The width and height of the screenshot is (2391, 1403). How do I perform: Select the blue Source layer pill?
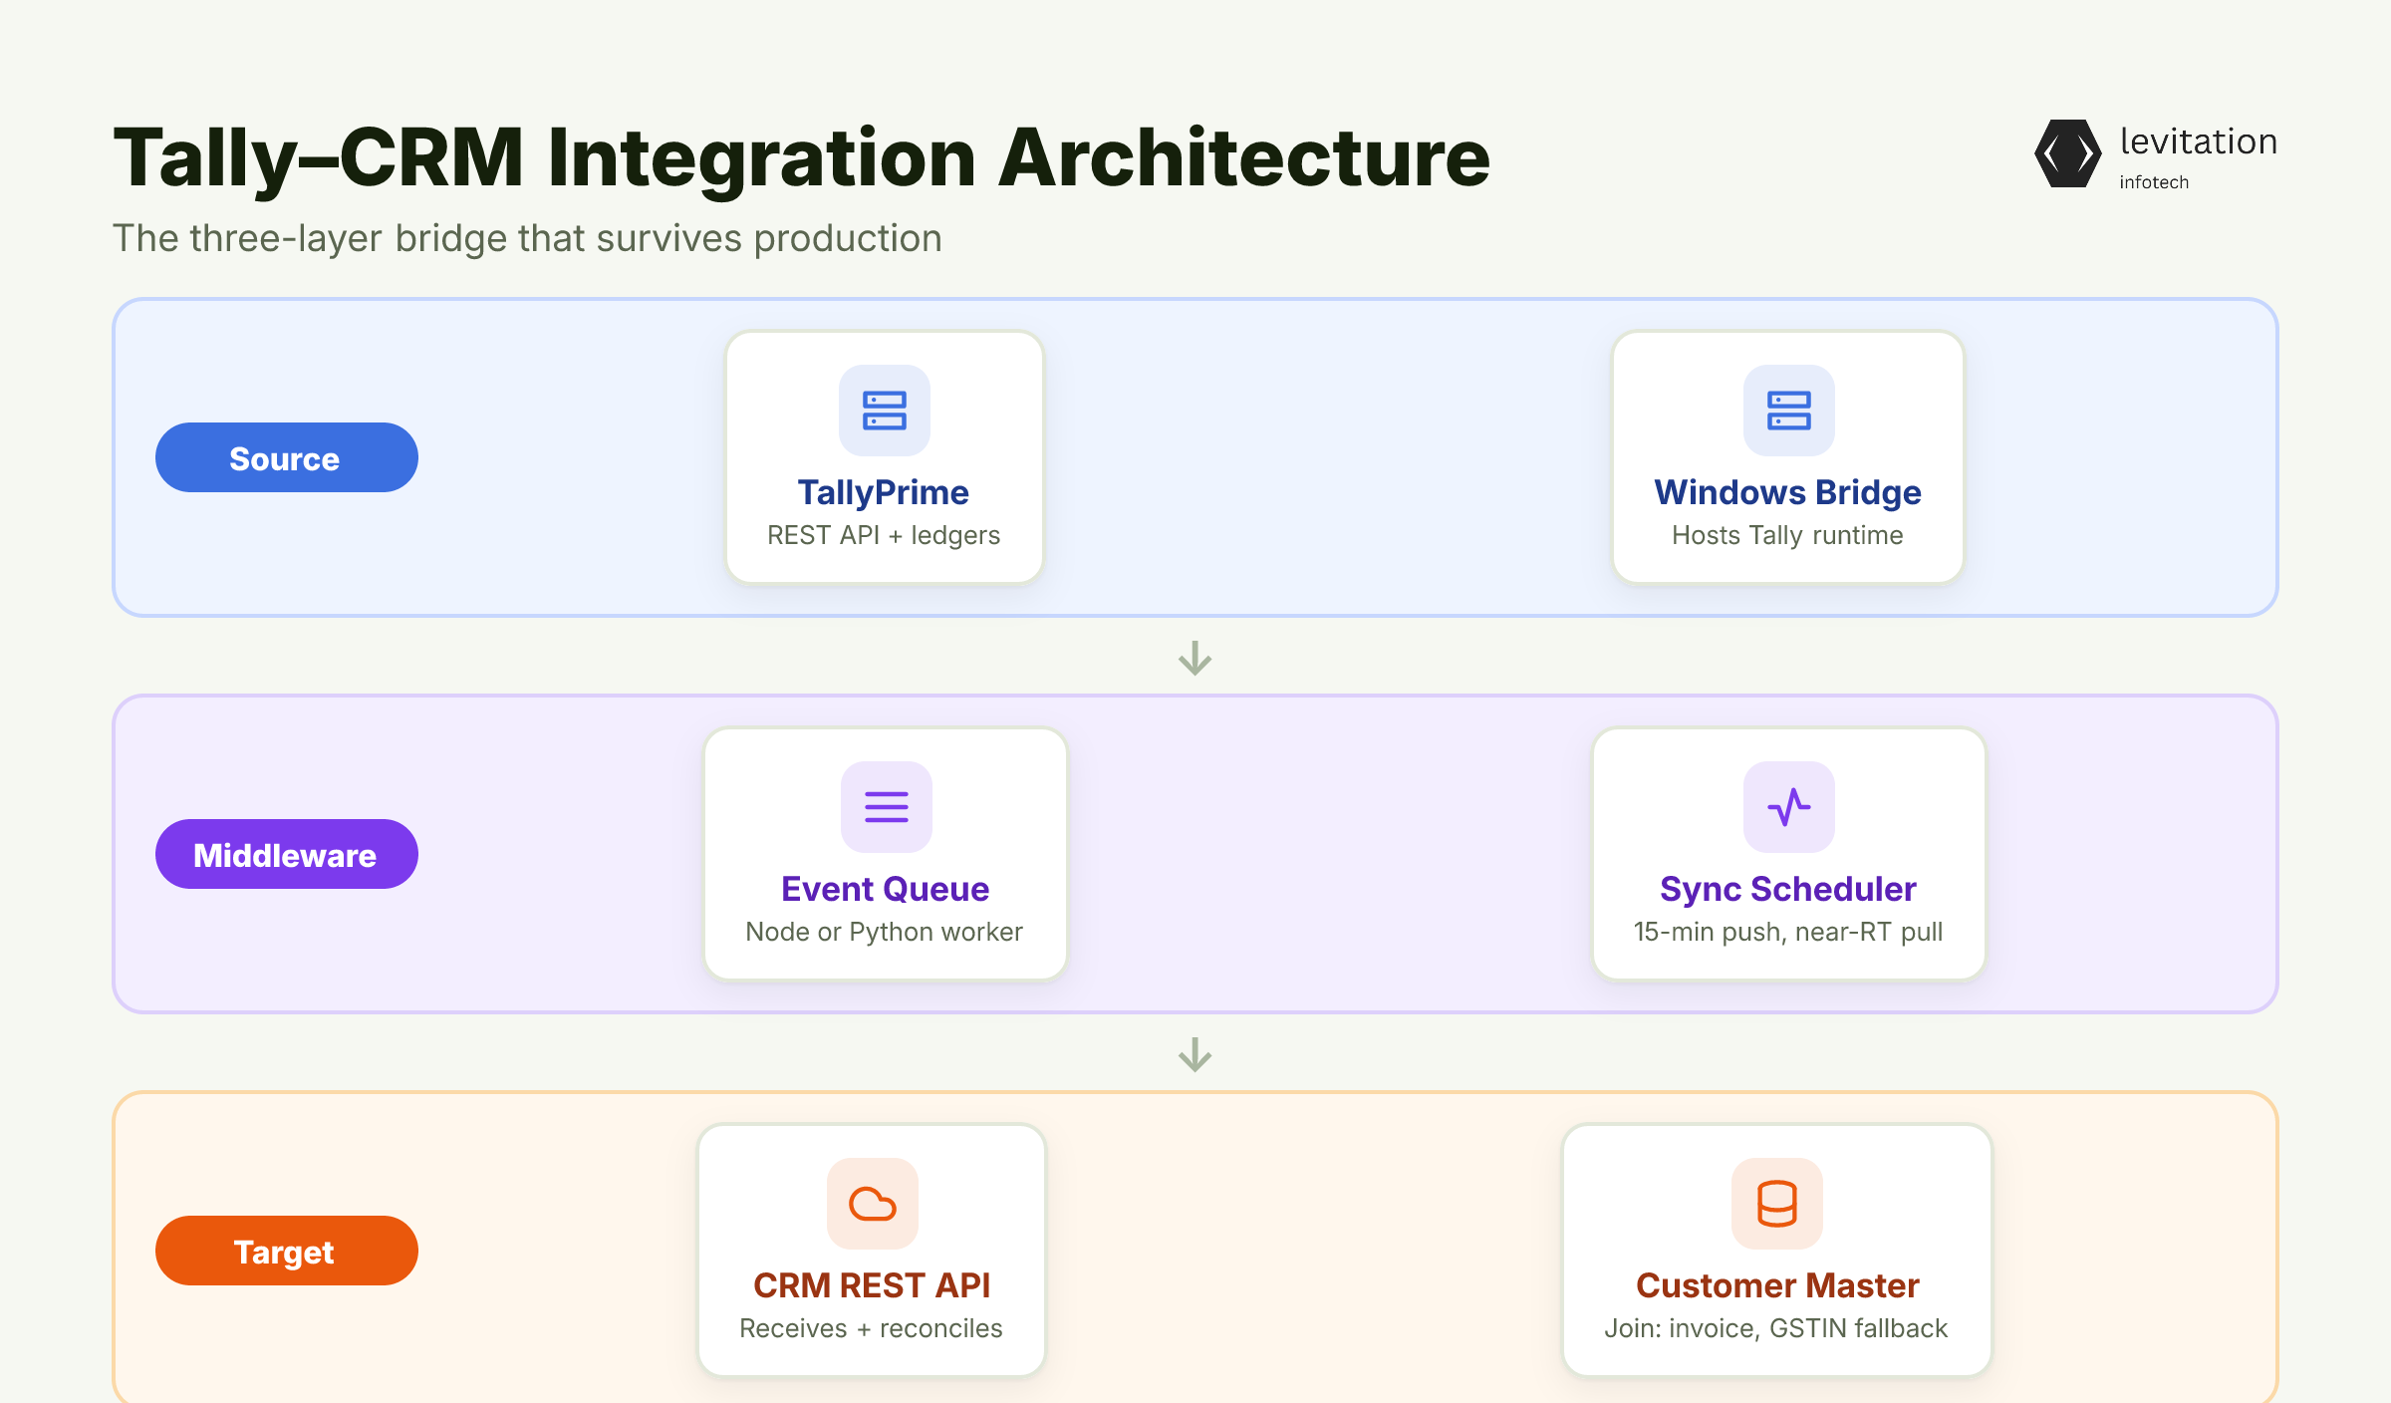click(x=287, y=457)
